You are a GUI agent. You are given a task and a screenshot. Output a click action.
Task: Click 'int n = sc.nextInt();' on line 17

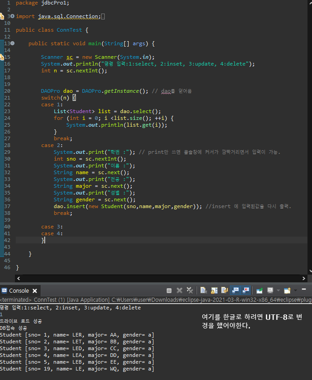74,71
